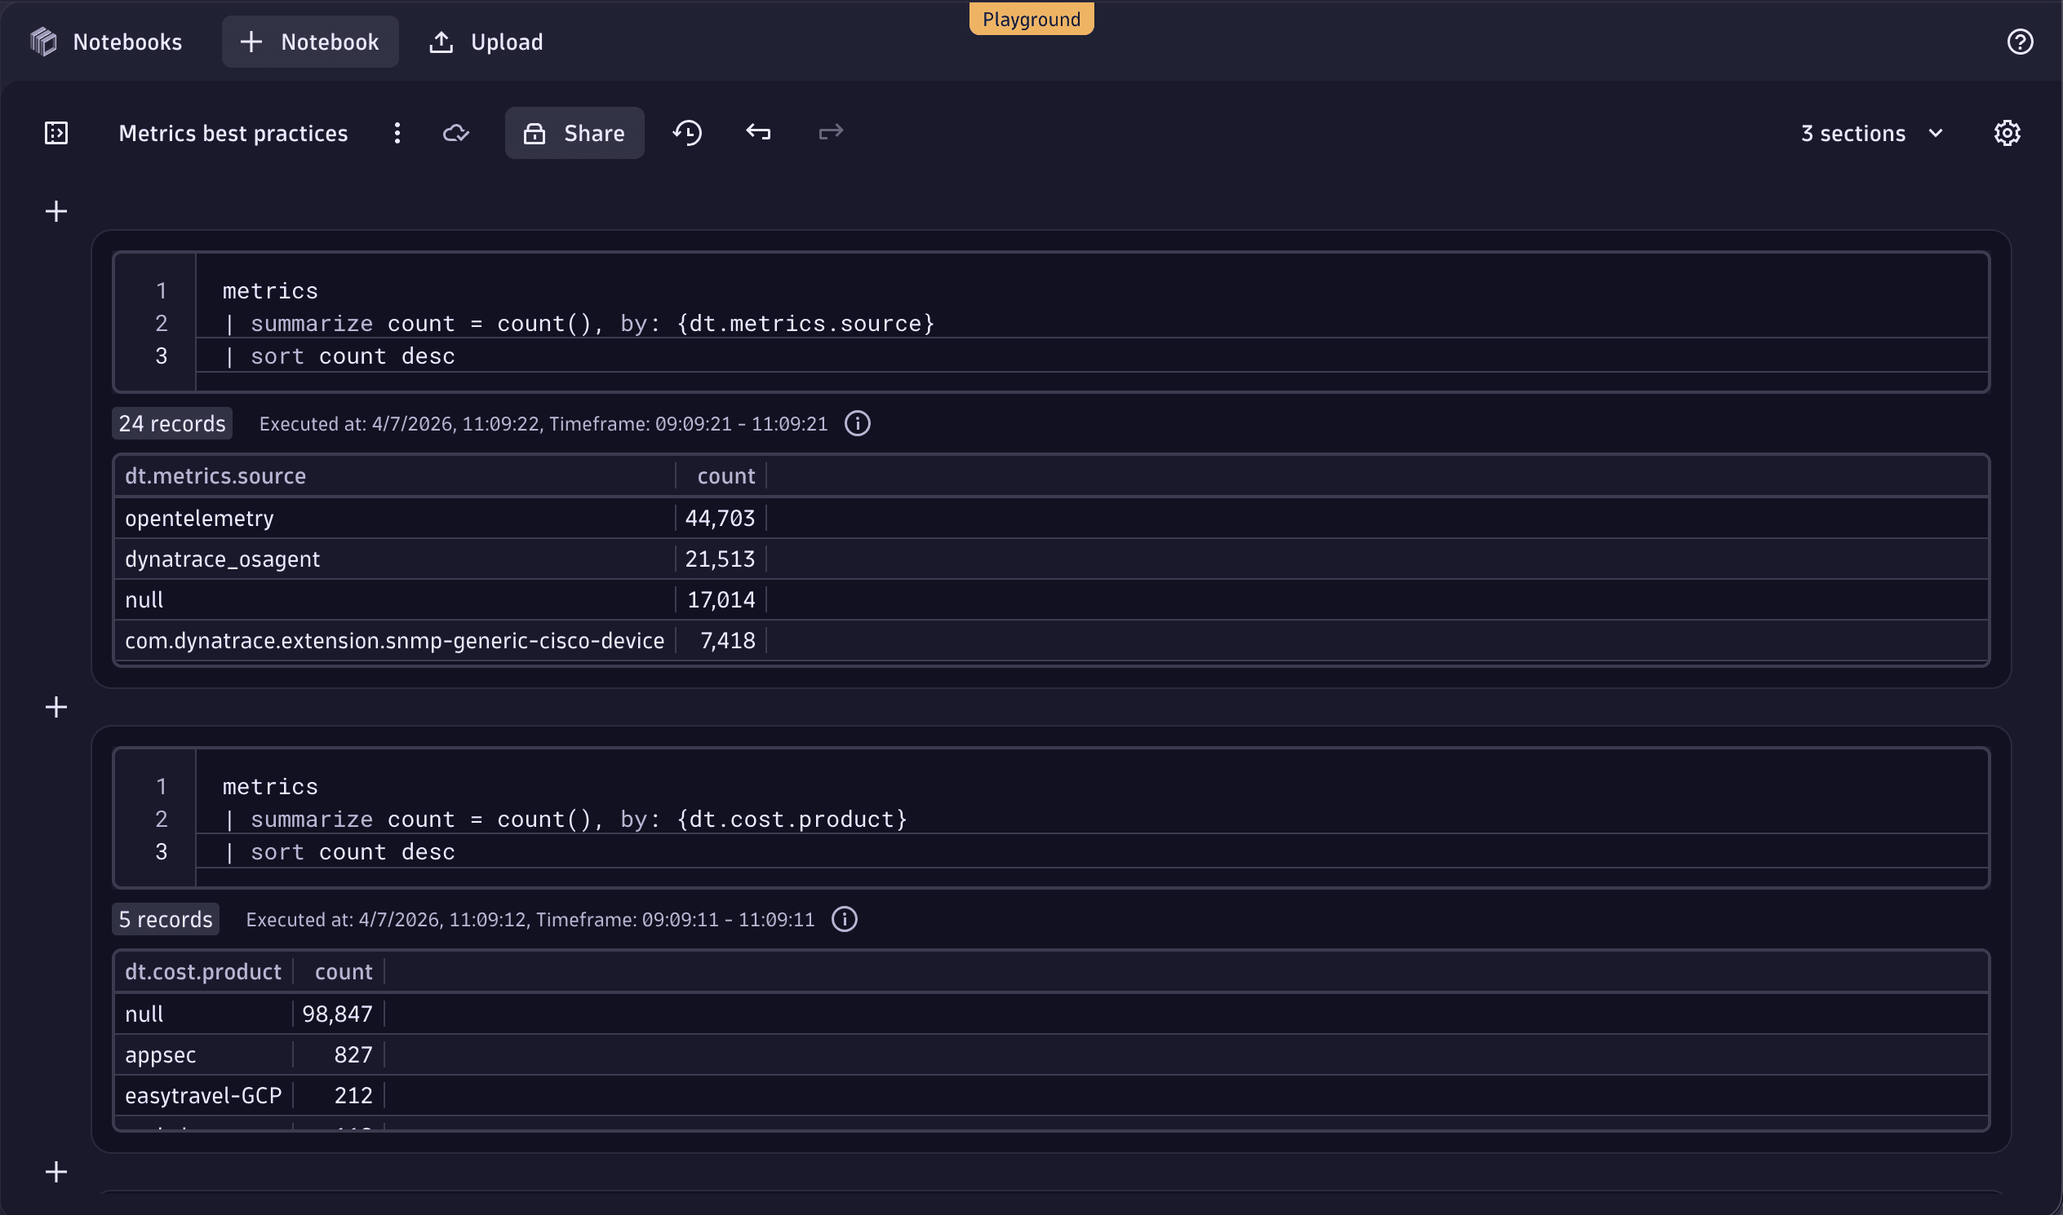Show execution details for the 5 records query
The image size is (2063, 1215).
click(844, 919)
